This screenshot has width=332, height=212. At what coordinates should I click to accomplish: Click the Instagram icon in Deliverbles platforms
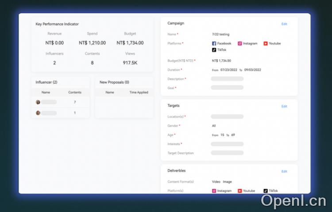[214, 191]
